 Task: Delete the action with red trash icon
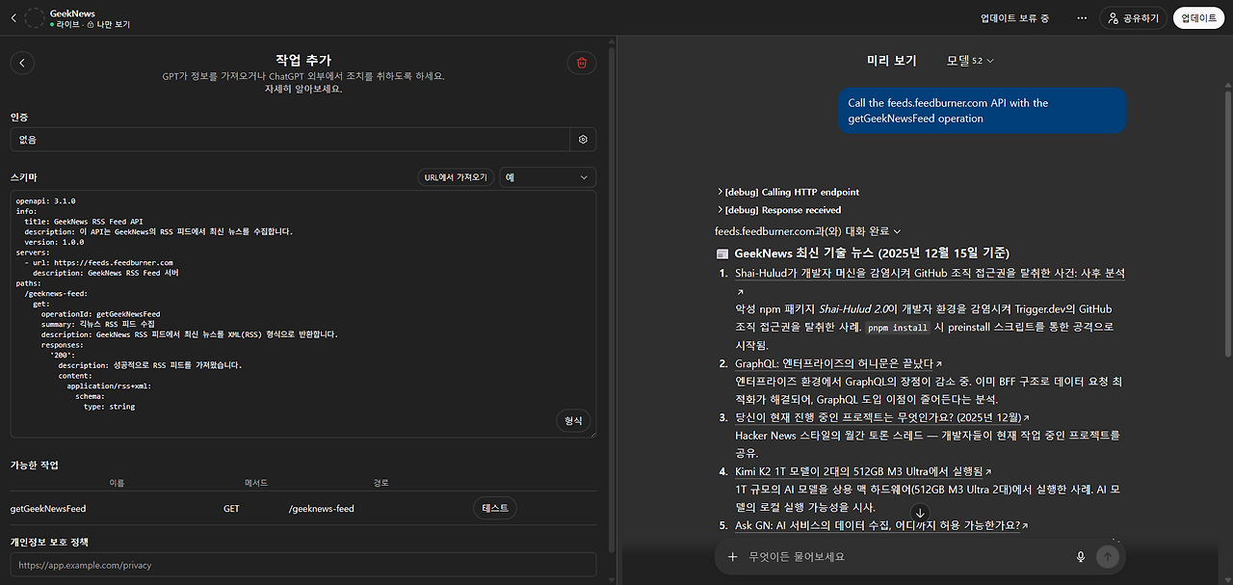[x=582, y=63]
